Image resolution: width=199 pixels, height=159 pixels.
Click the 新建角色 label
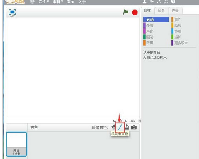[x=100, y=127]
